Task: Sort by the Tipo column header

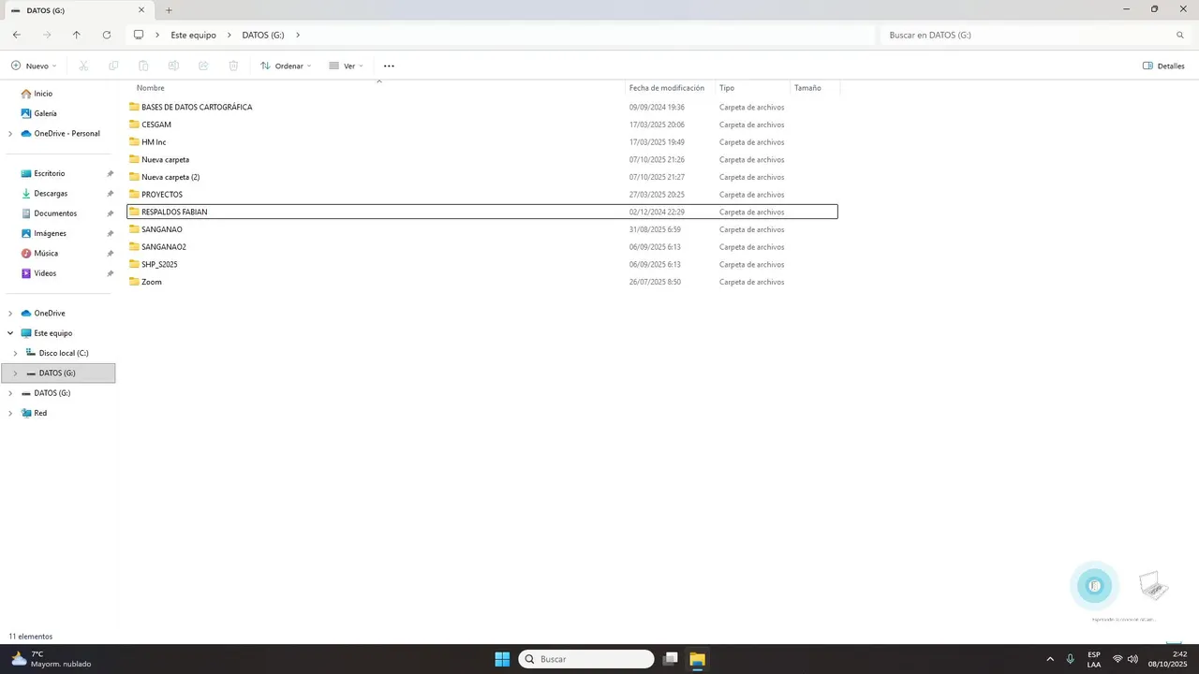Action: [x=727, y=88]
